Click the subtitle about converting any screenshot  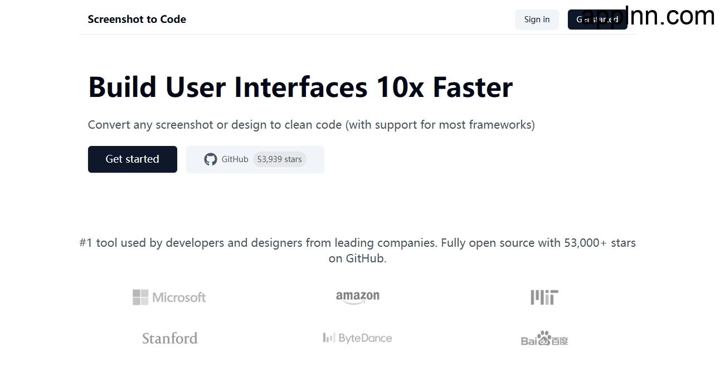(x=311, y=125)
